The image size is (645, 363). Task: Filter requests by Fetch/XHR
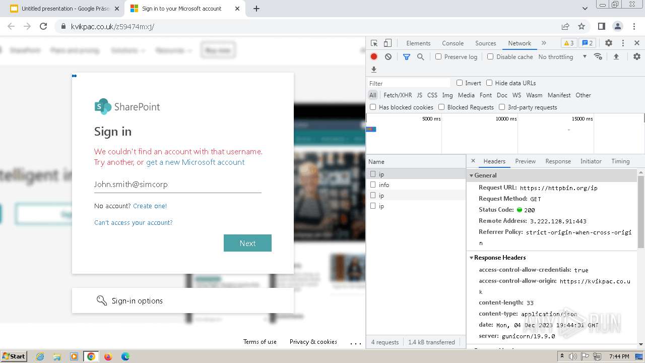(398, 95)
